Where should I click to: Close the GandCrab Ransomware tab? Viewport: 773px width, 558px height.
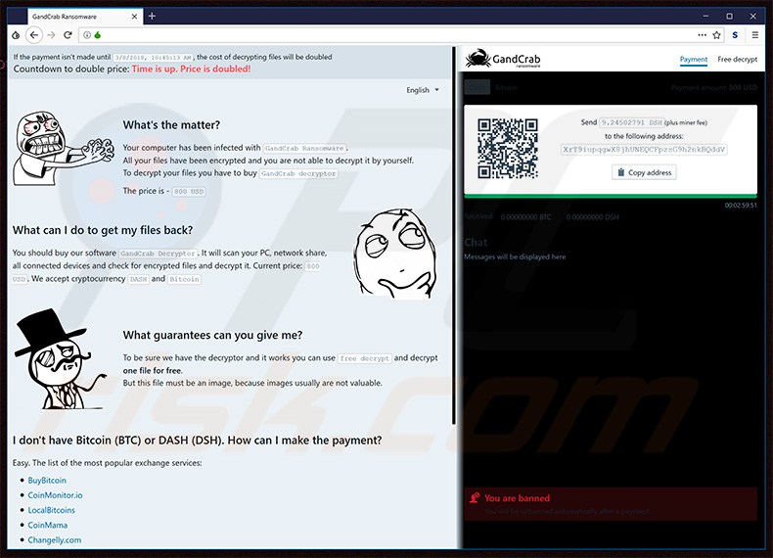[x=135, y=17]
